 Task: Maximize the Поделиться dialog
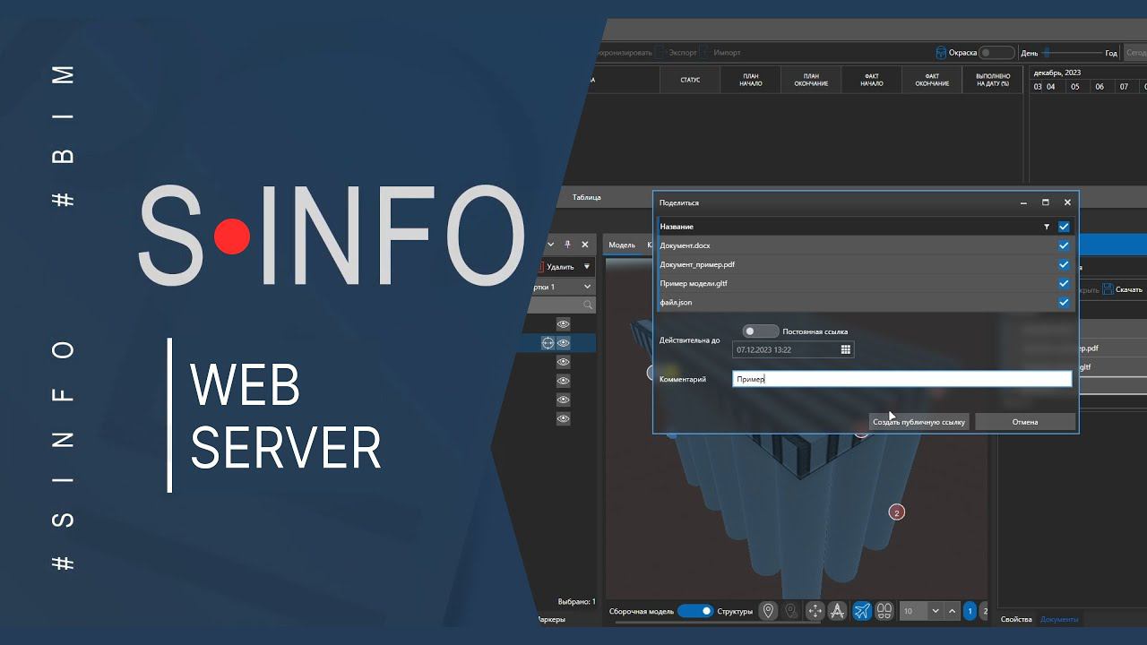coord(1046,203)
